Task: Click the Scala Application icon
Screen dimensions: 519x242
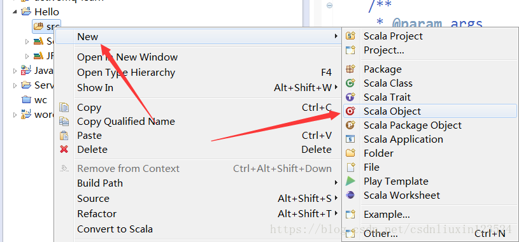Action: pyautogui.click(x=350, y=139)
